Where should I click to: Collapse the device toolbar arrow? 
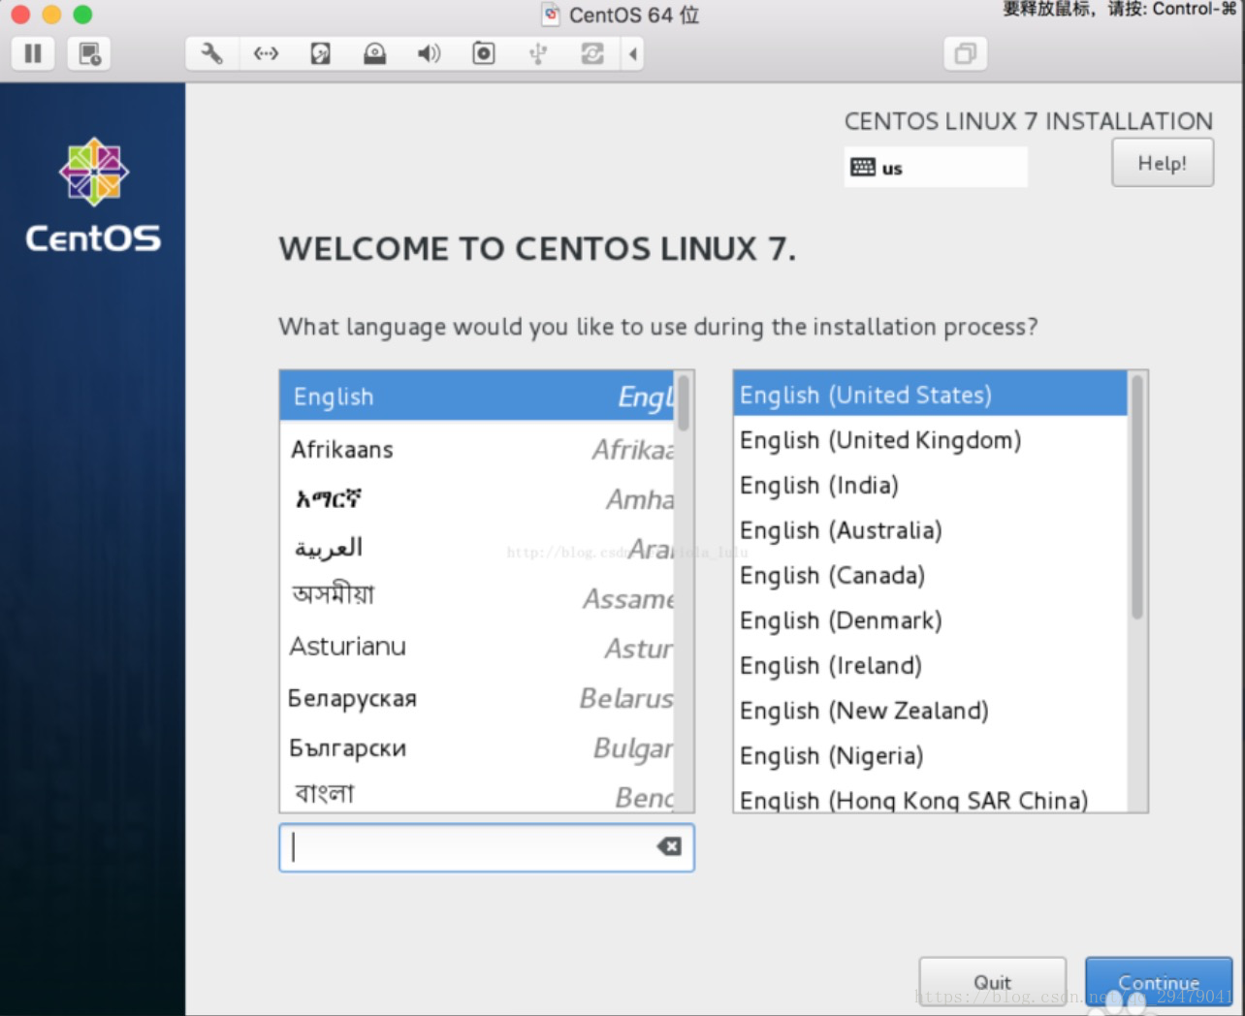(632, 53)
